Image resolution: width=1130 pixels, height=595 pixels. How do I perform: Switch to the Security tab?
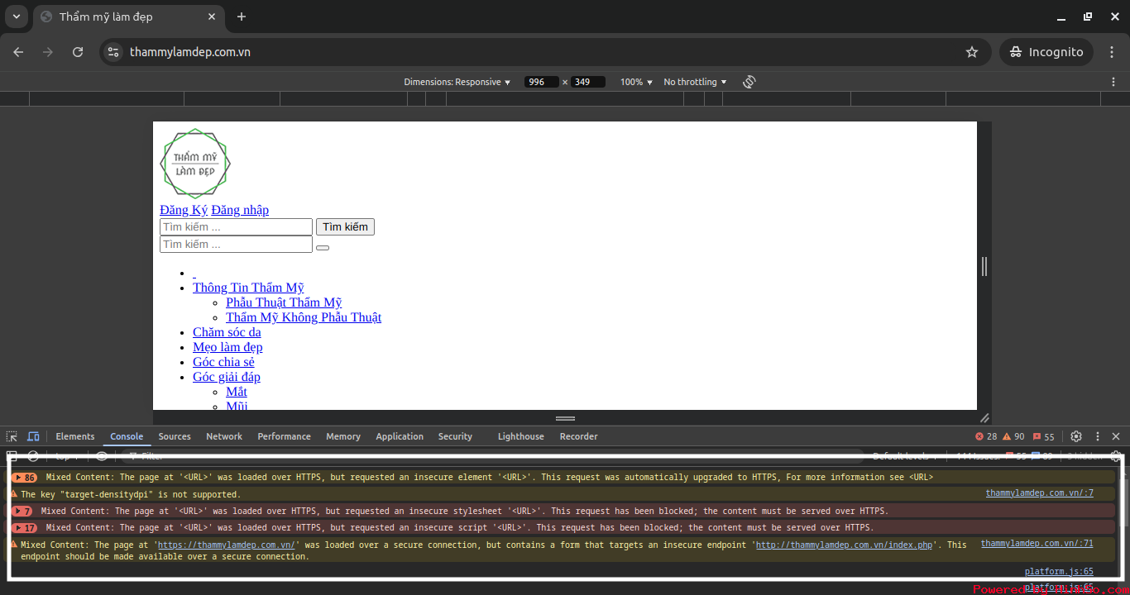(455, 436)
